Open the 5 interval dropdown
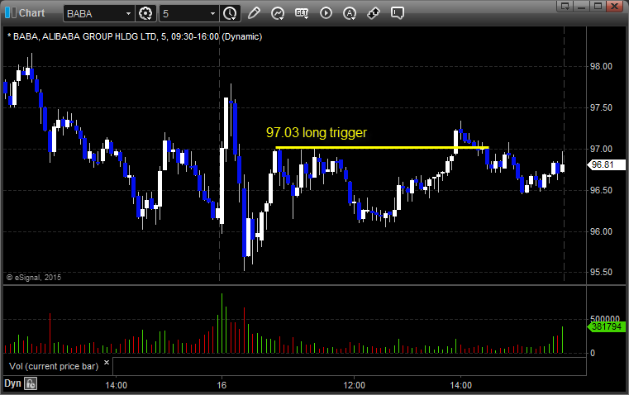Viewport: 629px width, 395px height. coord(212,13)
